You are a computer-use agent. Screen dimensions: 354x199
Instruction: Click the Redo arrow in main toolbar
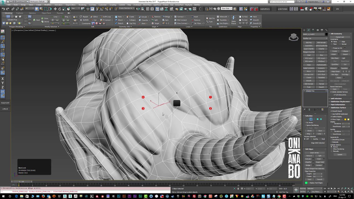[8, 9]
